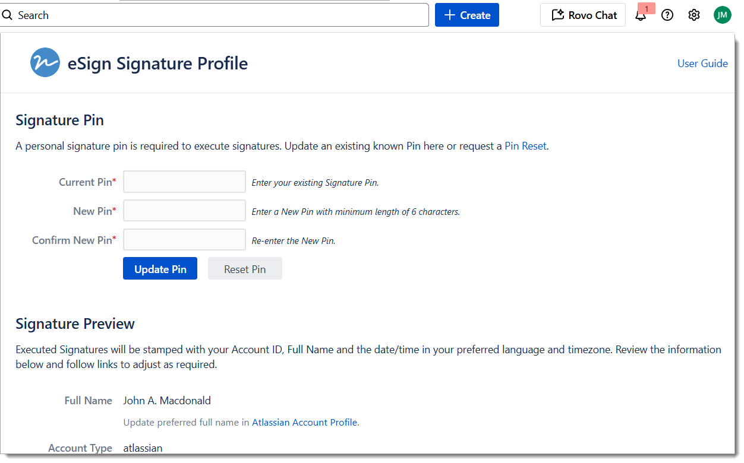Click the eSign logo icon
The image size is (744, 463).
pyautogui.click(x=45, y=63)
